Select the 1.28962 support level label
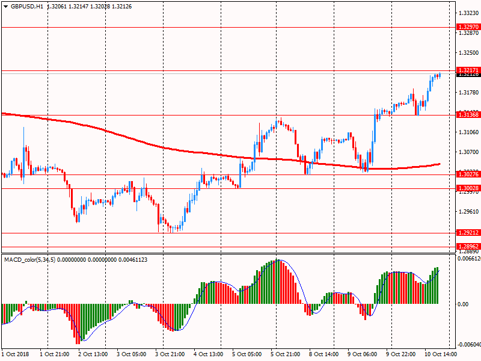Screen dimensions: 481x361 [x=468, y=247]
